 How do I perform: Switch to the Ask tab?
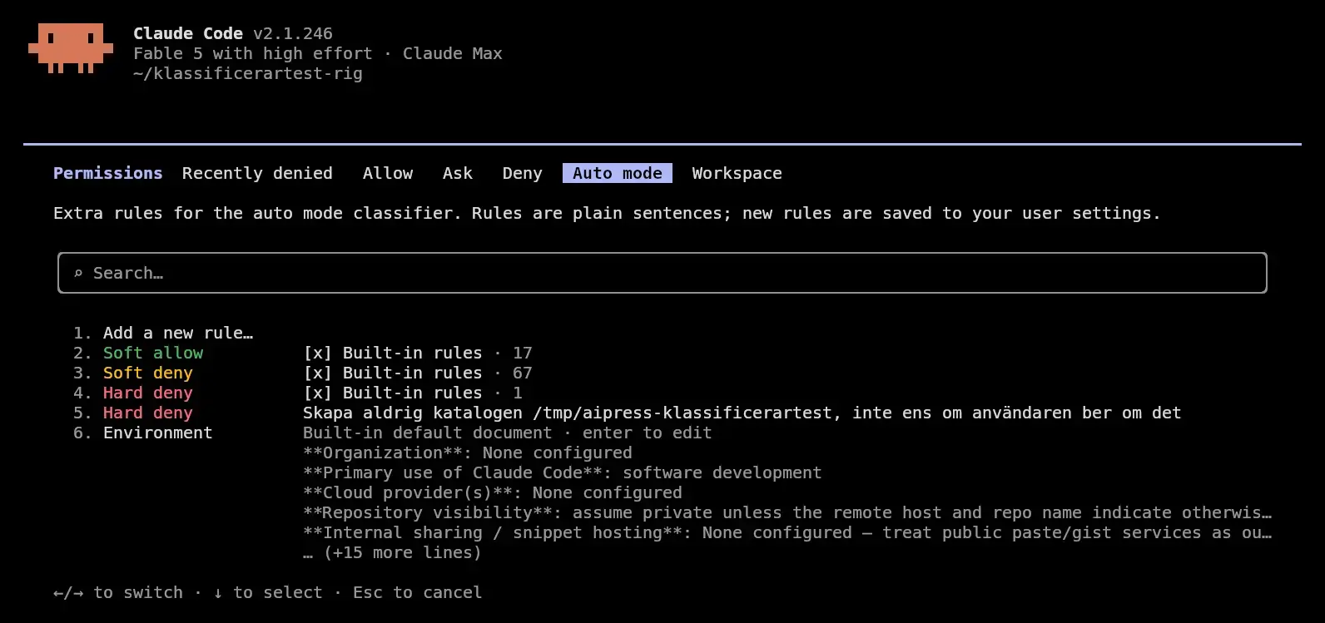click(x=458, y=173)
